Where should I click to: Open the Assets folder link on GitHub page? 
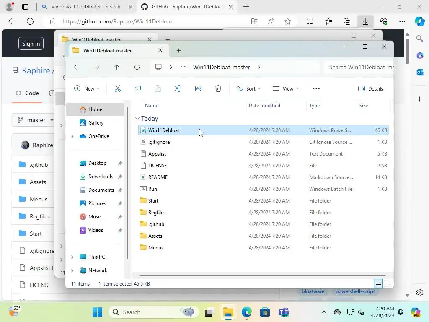pos(38,182)
